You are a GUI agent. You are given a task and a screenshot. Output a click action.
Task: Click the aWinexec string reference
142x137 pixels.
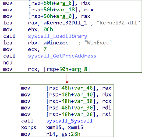click(x=56, y=43)
